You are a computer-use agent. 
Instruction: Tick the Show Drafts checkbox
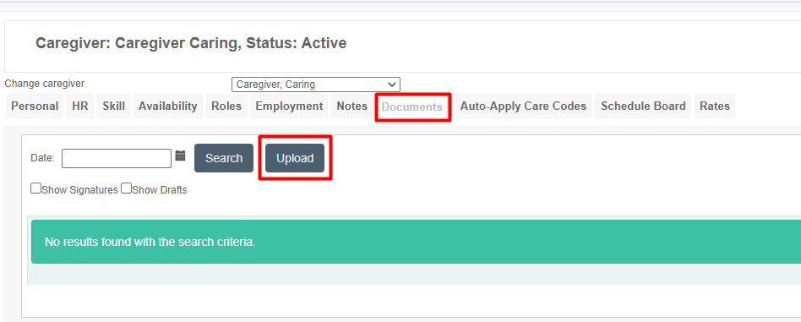[126, 188]
